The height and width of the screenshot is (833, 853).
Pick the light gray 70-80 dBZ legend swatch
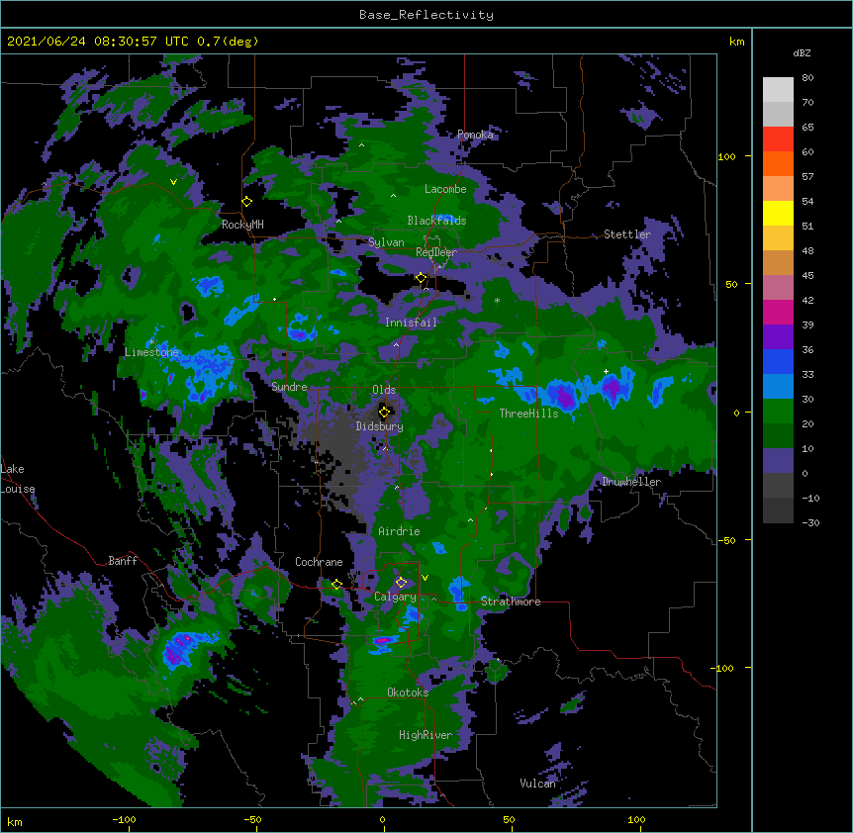[778, 90]
